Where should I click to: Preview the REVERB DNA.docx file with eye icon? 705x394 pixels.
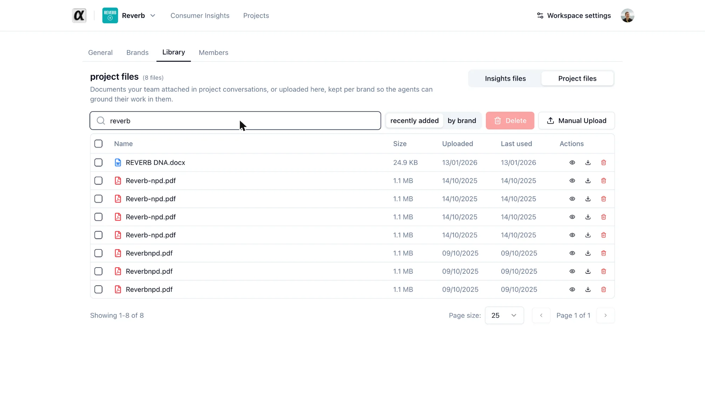coord(572,163)
